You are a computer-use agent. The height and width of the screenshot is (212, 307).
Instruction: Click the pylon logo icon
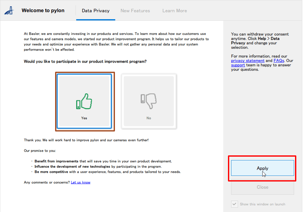(9, 10)
